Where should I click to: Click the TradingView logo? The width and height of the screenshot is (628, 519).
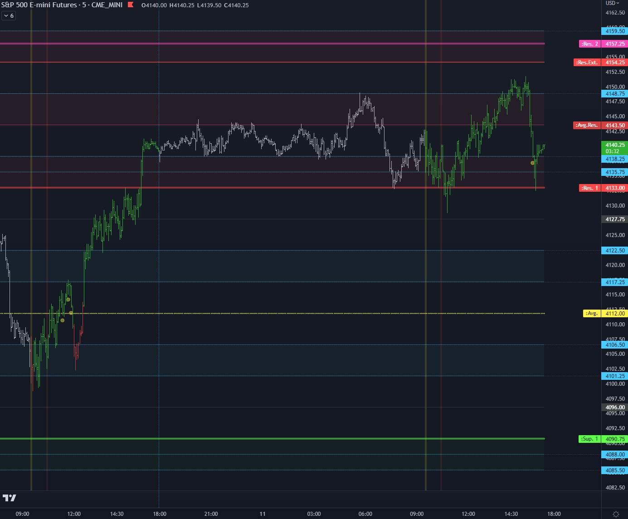[9, 498]
